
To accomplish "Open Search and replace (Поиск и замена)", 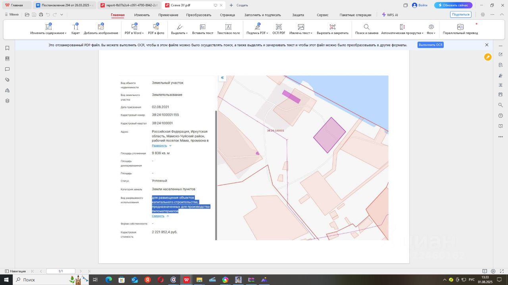I will click(366, 27).
